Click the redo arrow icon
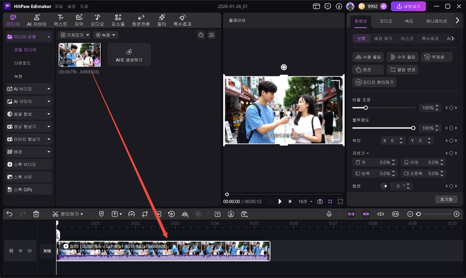Screen dimensions: 466x278 click(x=23, y=214)
